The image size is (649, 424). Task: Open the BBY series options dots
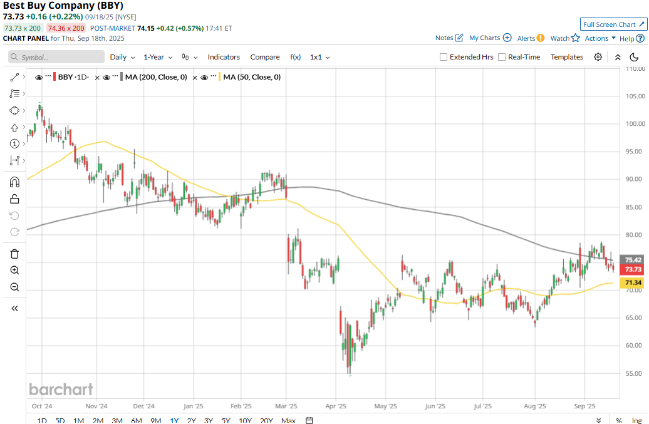[x=48, y=76]
